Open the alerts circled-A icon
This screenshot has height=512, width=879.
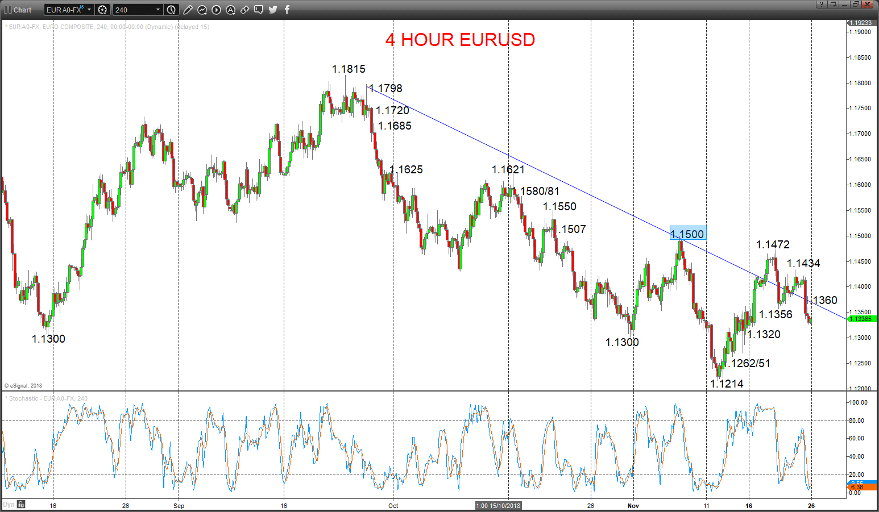pos(230,10)
